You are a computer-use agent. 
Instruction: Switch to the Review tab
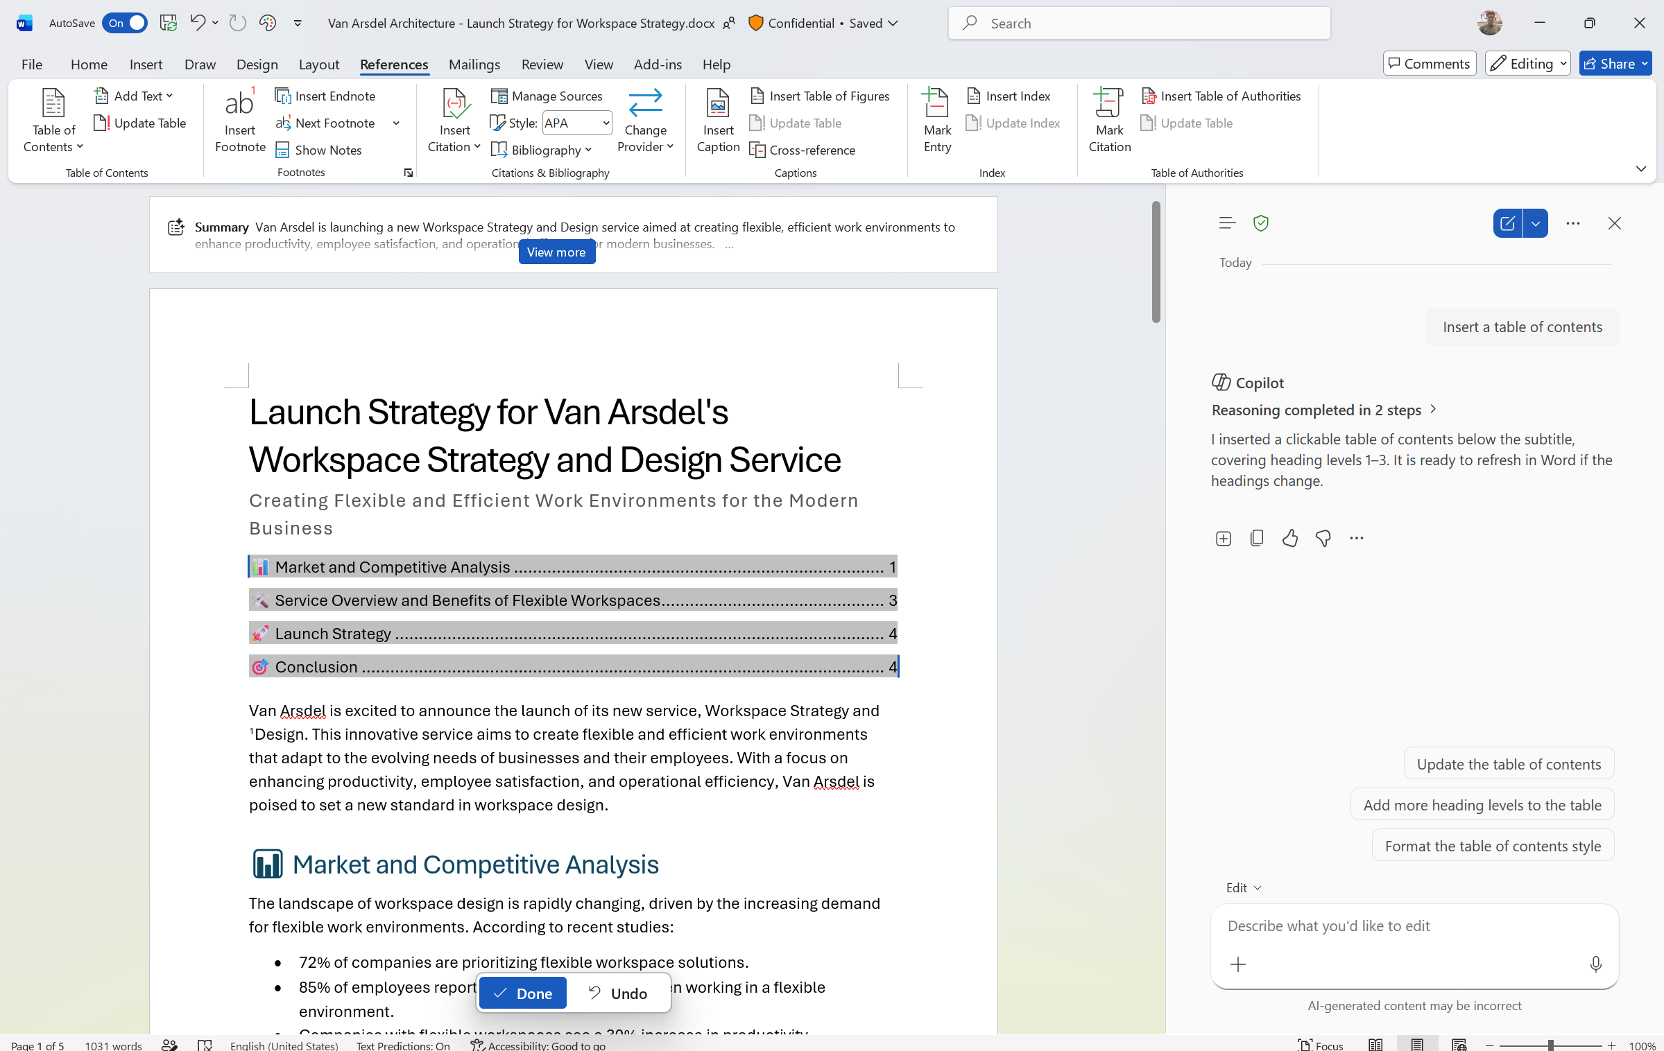pyautogui.click(x=542, y=64)
